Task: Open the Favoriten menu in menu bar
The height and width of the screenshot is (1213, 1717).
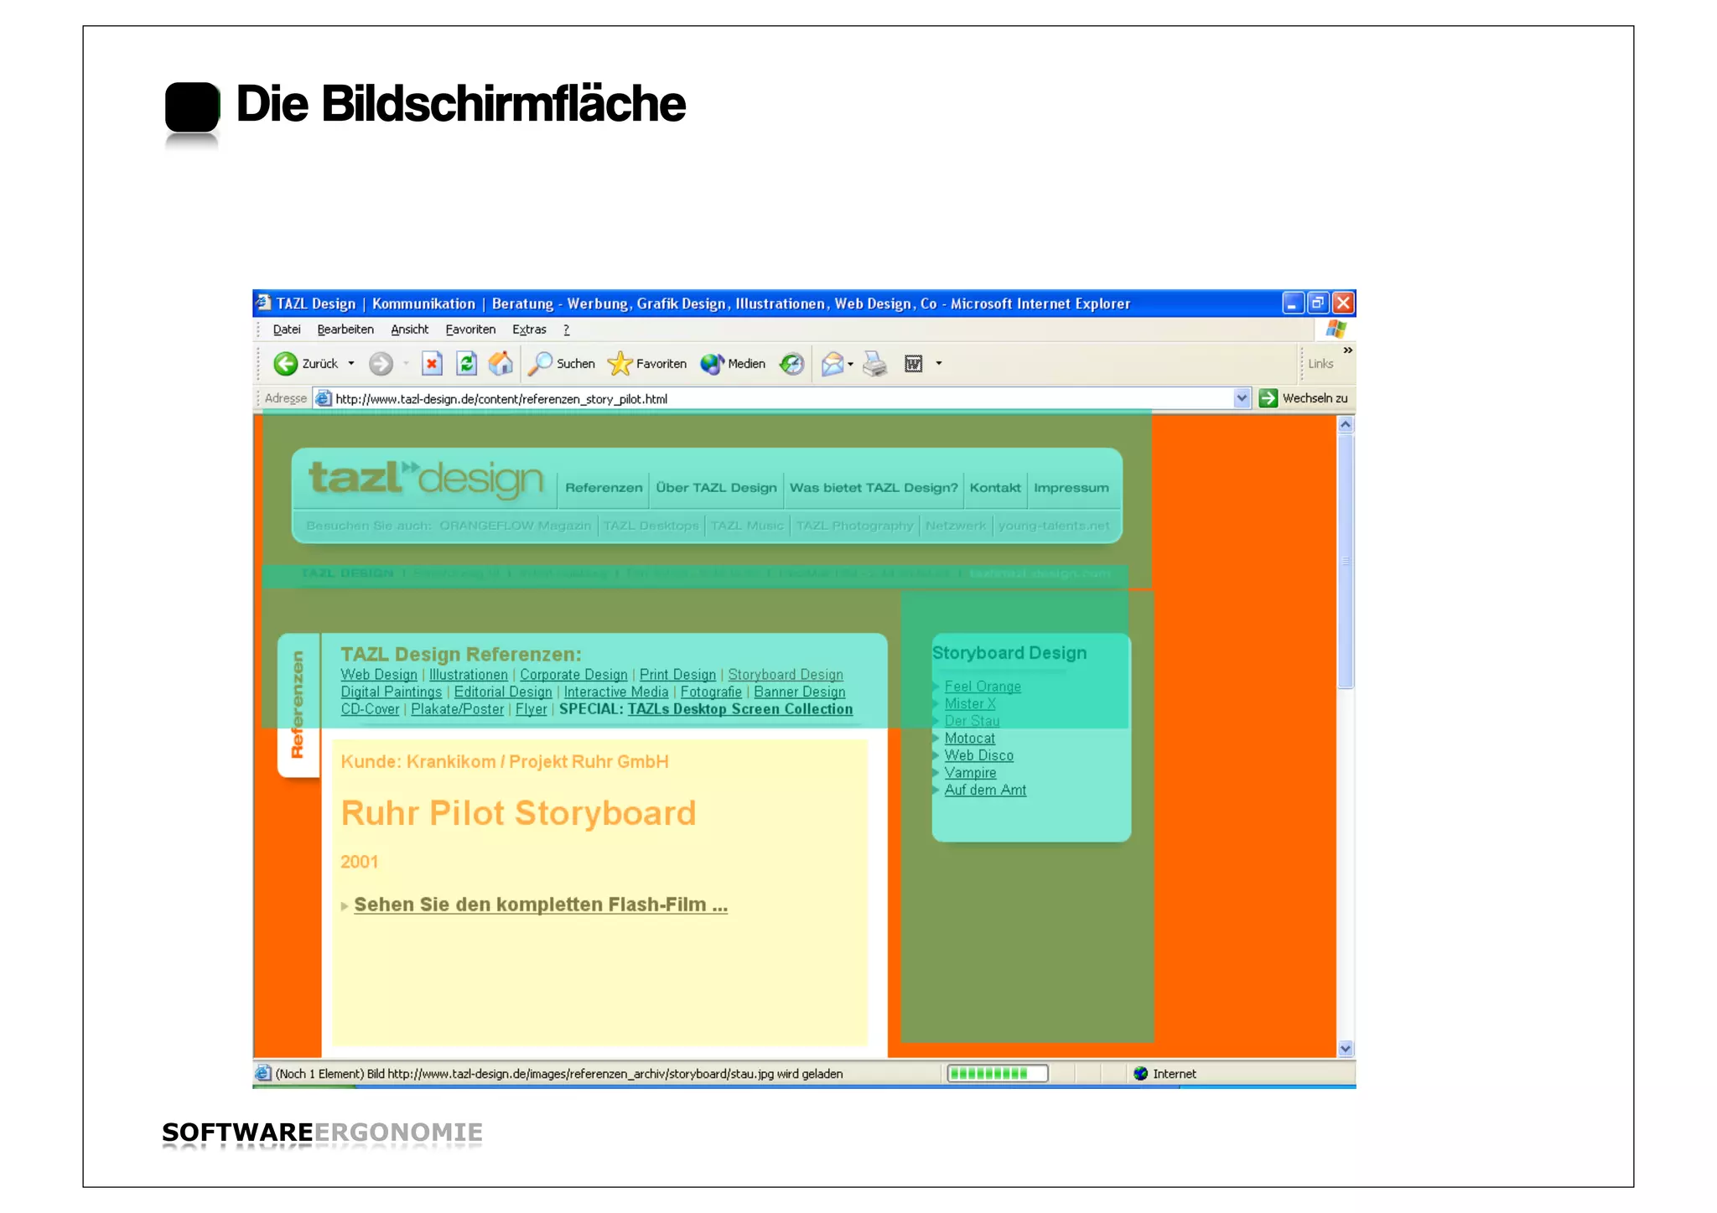Action: coord(470,329)
